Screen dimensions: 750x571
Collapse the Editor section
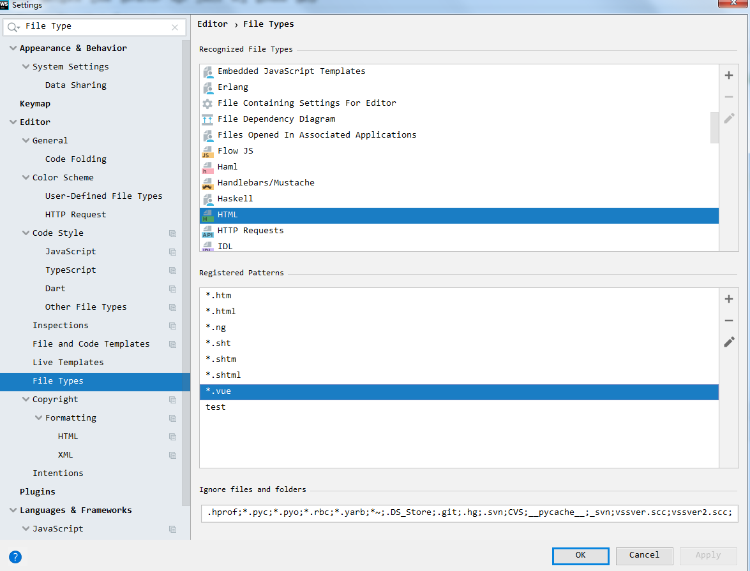pos(13,122)
